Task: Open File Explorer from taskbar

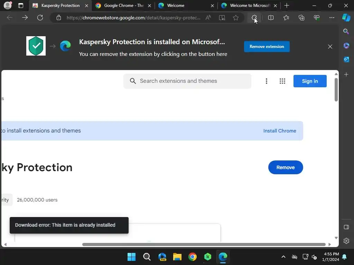Action: tap(177, 257)
